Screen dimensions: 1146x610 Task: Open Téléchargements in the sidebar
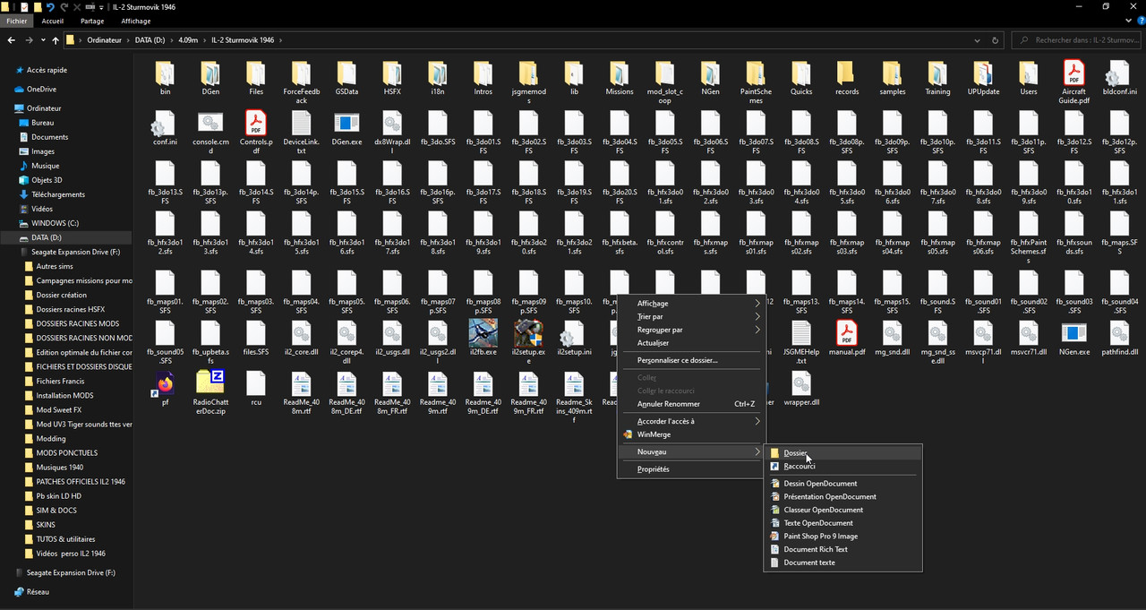click(58, 194)
